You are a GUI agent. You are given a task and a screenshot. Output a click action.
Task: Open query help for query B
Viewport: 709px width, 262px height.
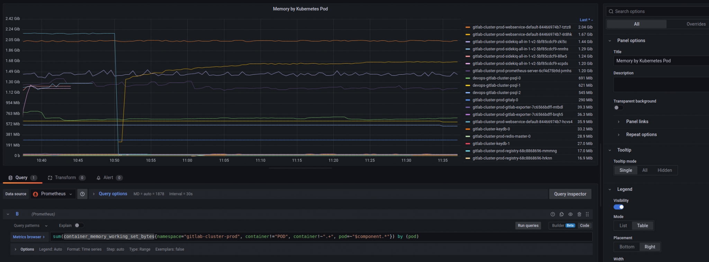[x=553, y=214]
